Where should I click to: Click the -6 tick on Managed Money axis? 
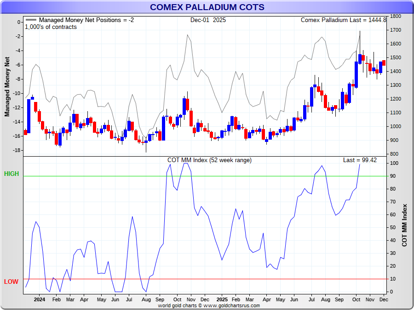point(17,65)
